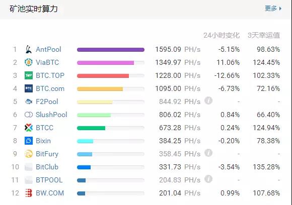Screen dimensions: 292x205
Task: Click the purple AntPool hashrate bar
Action: coord(111,50)
